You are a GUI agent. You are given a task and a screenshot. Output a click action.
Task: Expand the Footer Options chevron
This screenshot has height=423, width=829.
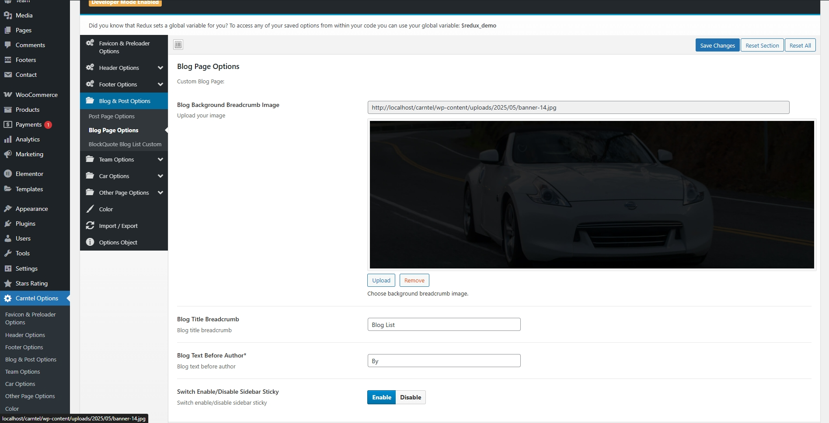coord(160,84)
